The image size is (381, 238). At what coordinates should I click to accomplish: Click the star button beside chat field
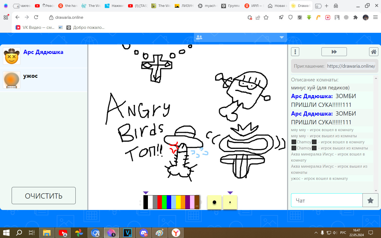tap(370, 200)
